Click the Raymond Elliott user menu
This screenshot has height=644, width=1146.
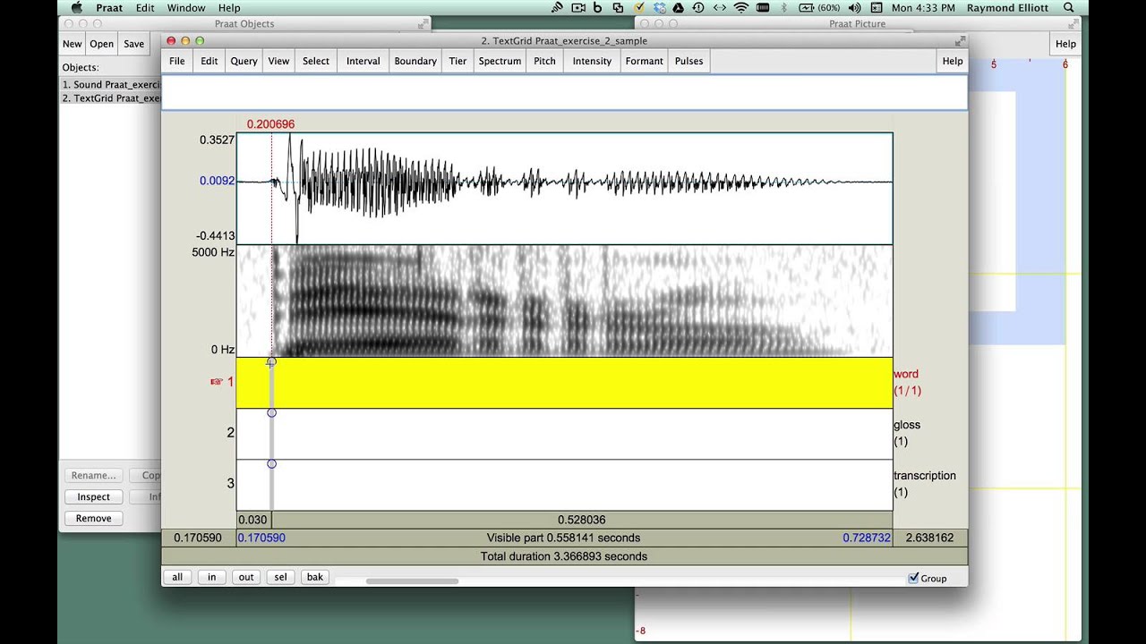click(1007, 8)
